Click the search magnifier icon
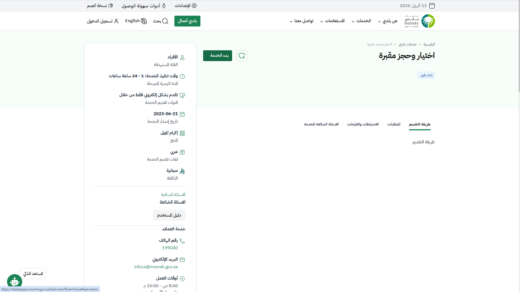This screenshot has width=520, height=292. [x=165, y=21]
